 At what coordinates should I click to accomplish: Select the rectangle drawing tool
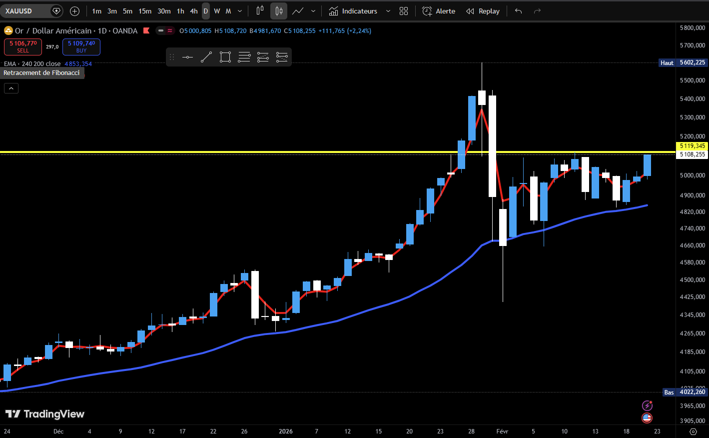(x=225, y=57)
